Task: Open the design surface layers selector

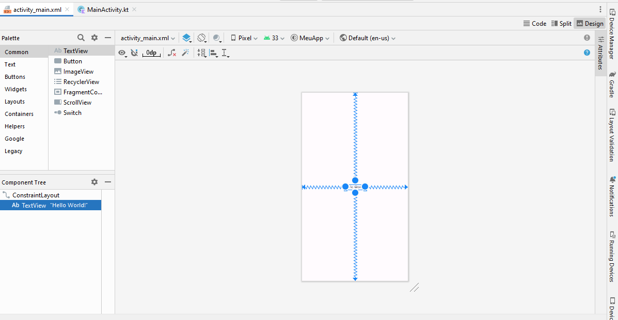Action: tap(187, 38)
